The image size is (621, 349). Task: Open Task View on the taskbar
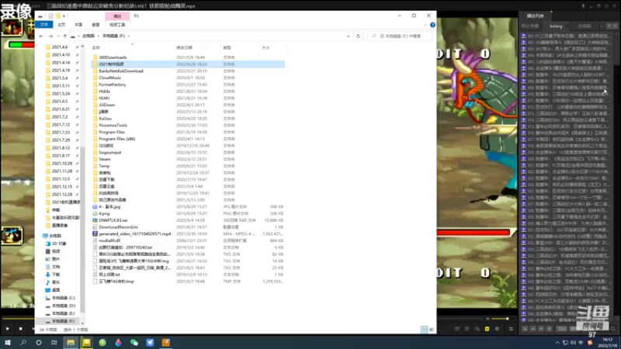(54, 342)
